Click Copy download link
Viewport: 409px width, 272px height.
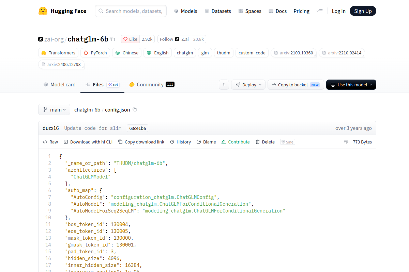click(141, 142)
